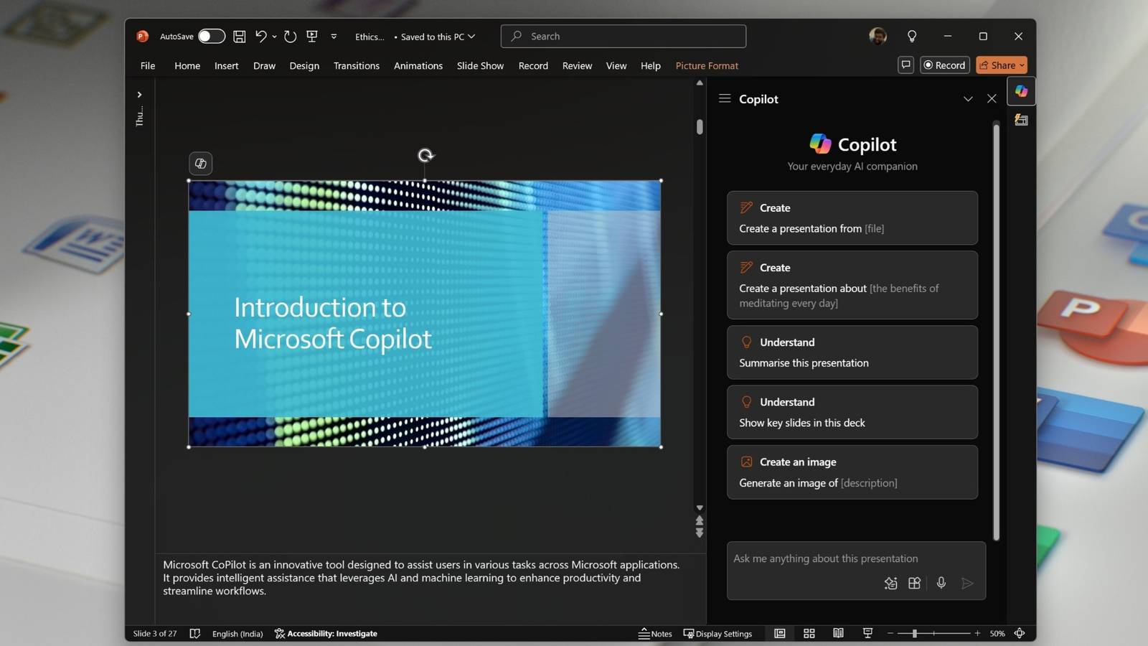Go to the Slide Show tab
1148x646 pixels.
pos(480,65)
